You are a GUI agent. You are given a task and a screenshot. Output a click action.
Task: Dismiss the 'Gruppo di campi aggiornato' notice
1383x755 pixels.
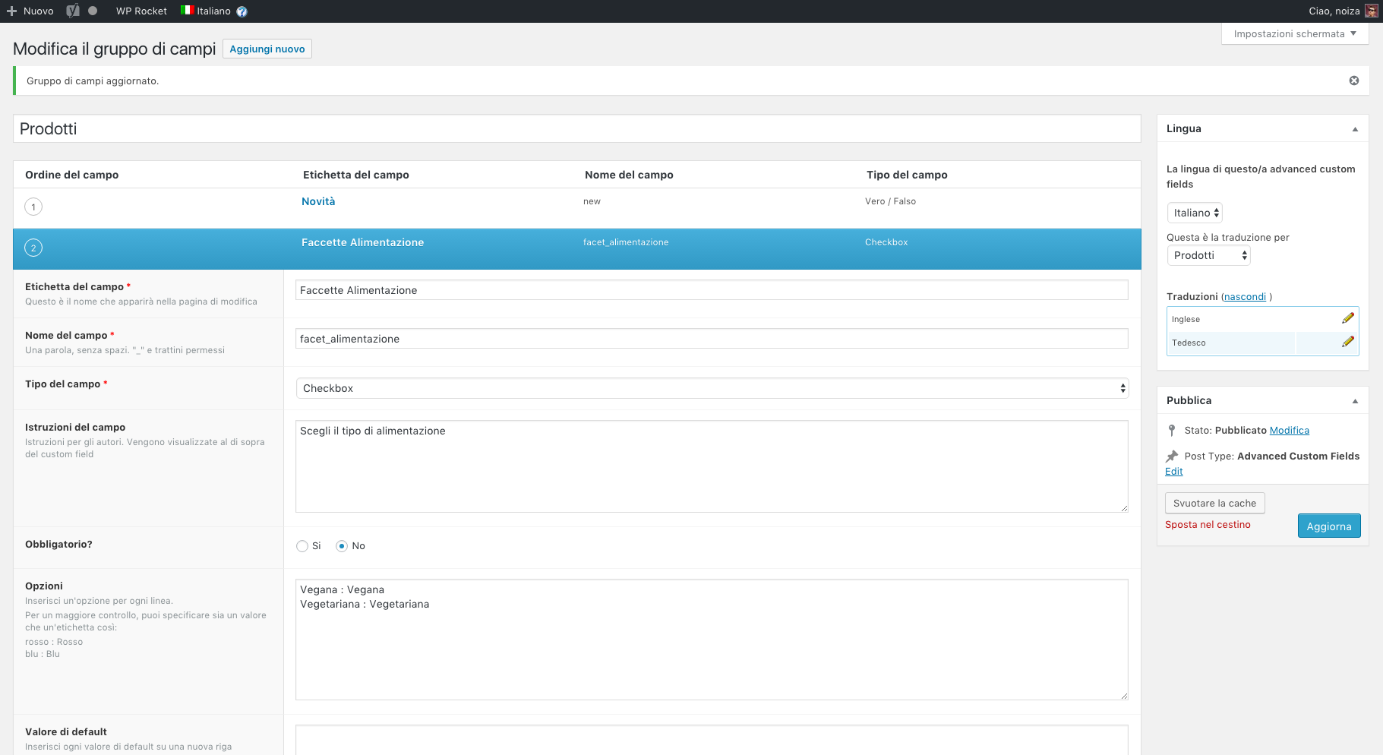coord(1353,81)
